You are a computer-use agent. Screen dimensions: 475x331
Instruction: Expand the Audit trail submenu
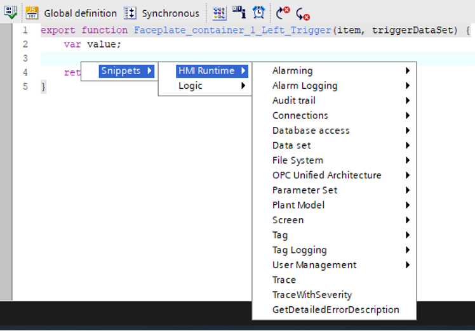[341, 100]
